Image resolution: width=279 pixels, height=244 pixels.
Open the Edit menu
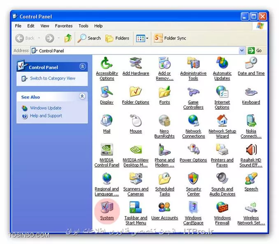pyautogui.click(x=31, y=26)
